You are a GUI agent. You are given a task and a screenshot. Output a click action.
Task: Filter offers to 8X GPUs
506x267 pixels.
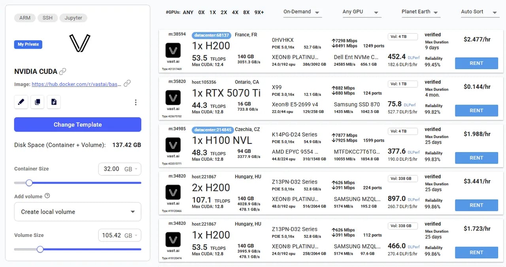[x=246, y=12]
